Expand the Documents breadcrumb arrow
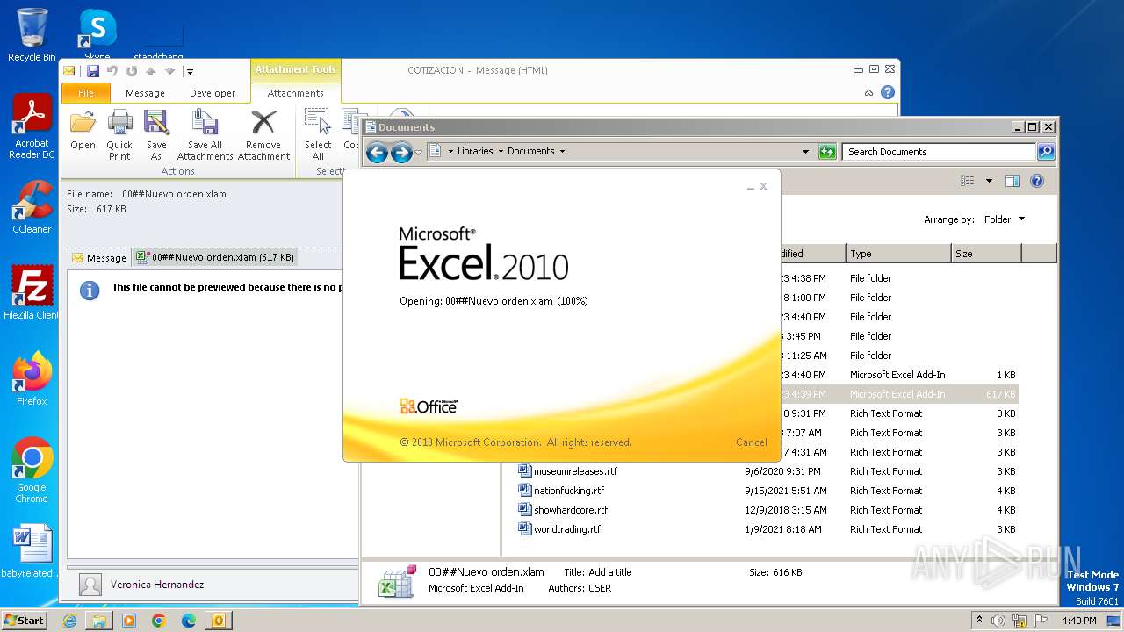Screen dimensions: 1124x632 click(562, 151)
